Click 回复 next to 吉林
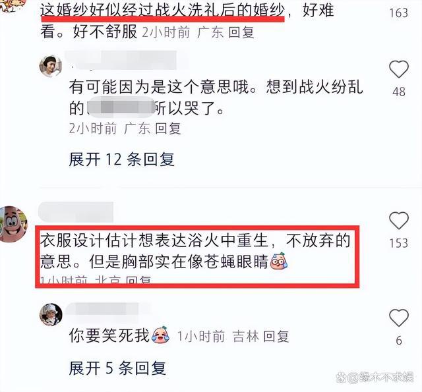This screenshot has height=392, width=422. 276,337
